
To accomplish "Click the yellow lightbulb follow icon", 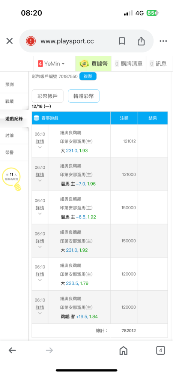I will point(14,179).
